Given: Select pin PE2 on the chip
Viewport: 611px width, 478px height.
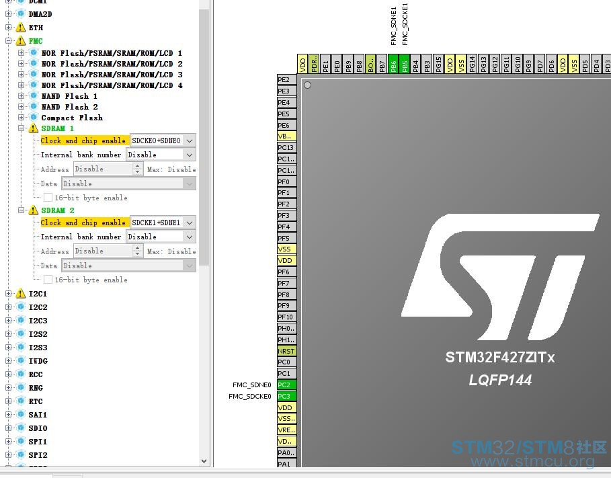Looking at the screenshot, I should coord(286,79).
